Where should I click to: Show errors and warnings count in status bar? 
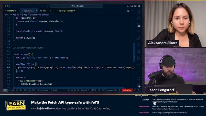[x=30, y=90]
